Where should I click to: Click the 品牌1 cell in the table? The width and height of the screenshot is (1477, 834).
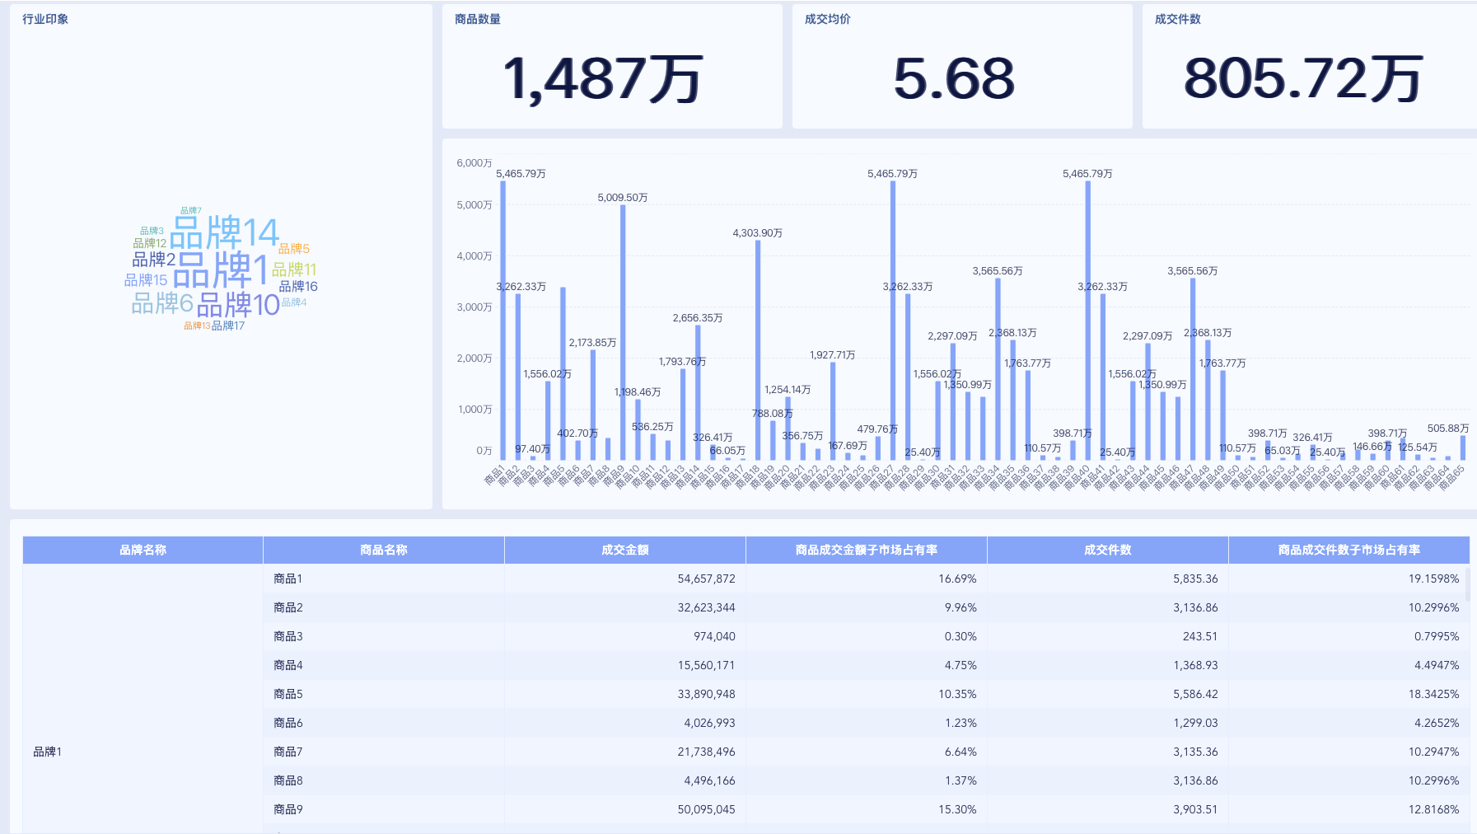pos(48,752)
